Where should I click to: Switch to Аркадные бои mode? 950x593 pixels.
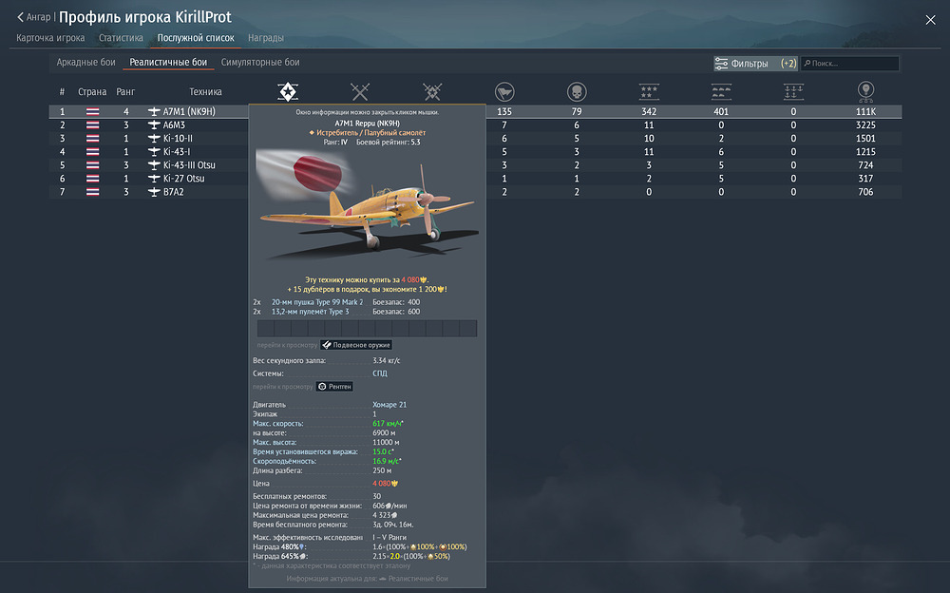point(86,62)
